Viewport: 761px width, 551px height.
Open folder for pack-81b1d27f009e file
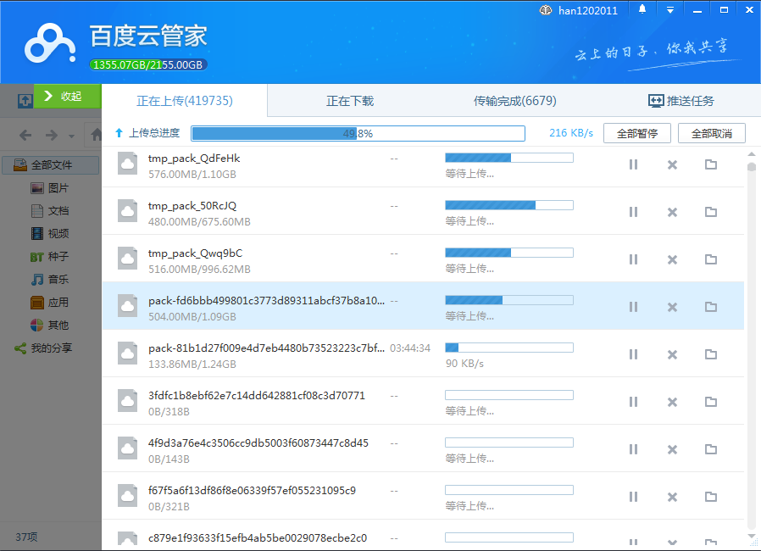click(x=711, y=354)
